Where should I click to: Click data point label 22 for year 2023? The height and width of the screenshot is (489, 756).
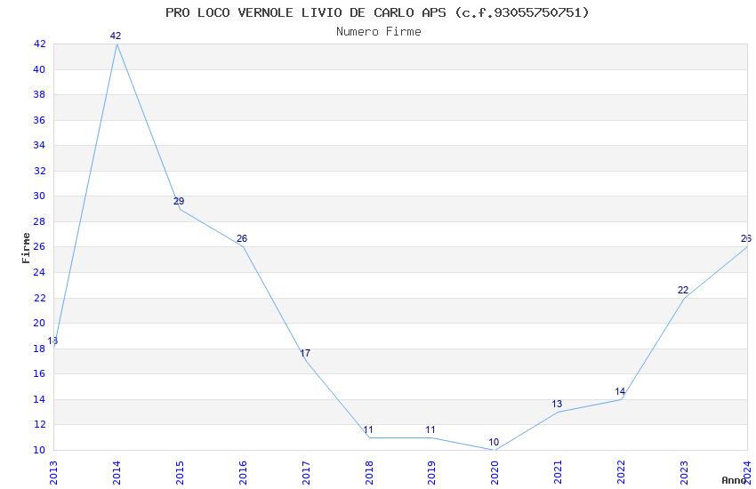click(x=683, y=290)
